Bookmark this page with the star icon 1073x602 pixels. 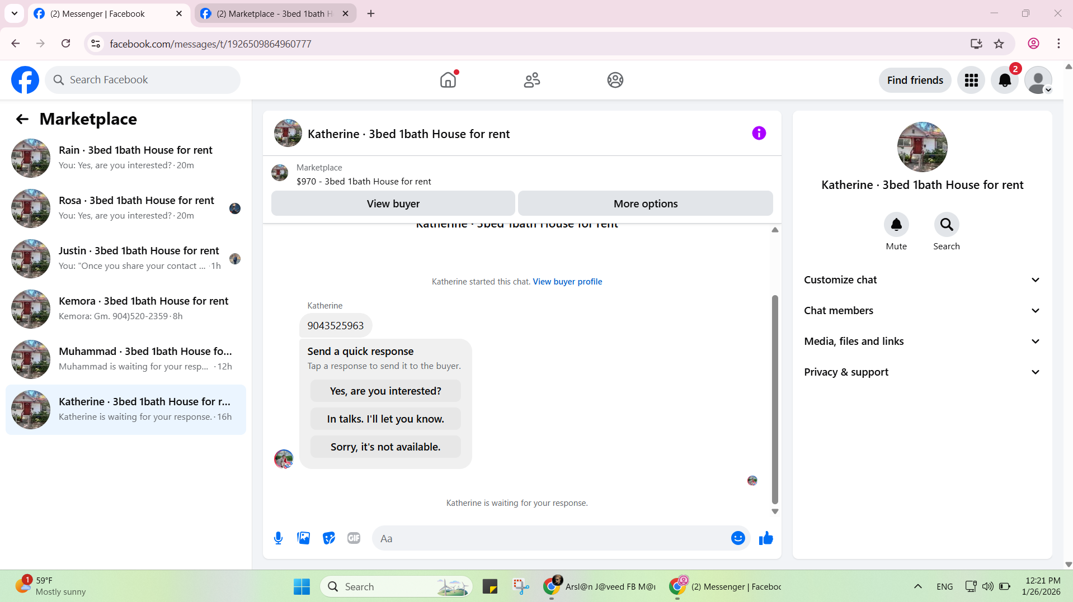point(999,44)
